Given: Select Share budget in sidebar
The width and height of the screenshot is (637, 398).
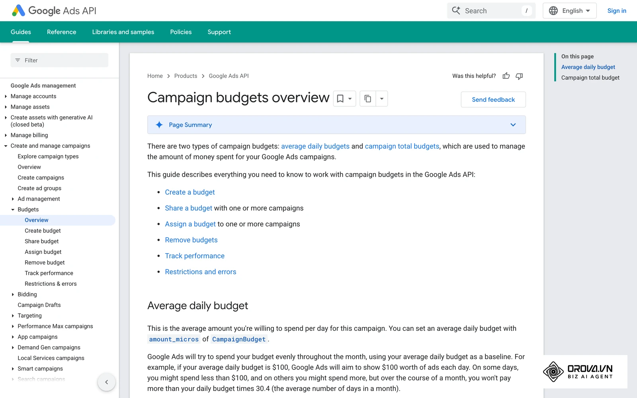Looking at the screenshot, I should (41, 241).
